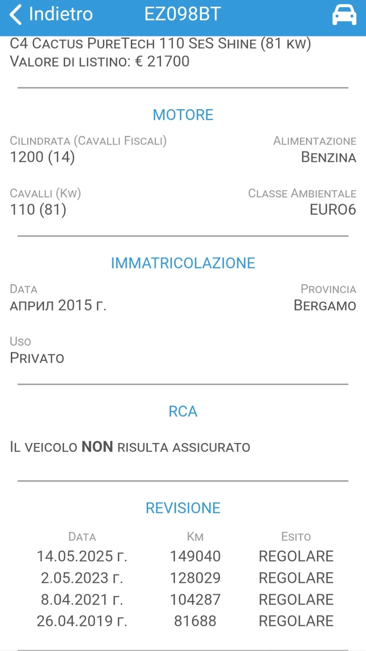Open the RCA section heading

[x=183, y=412]
